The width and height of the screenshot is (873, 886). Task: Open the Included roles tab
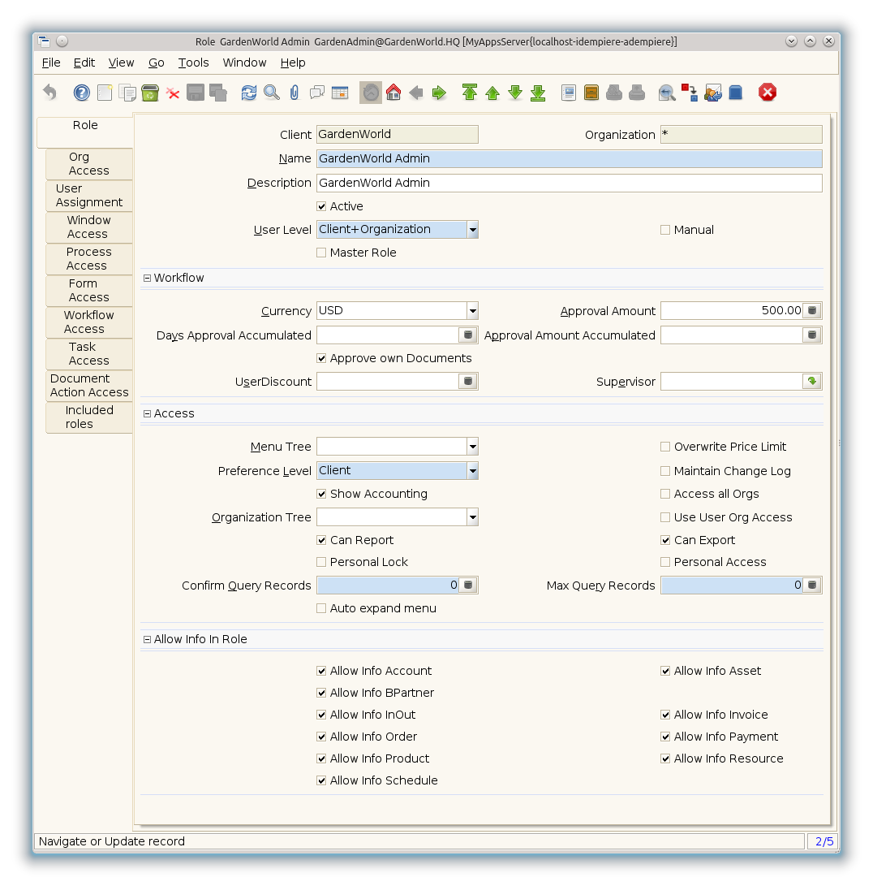(x=89, y=417)
